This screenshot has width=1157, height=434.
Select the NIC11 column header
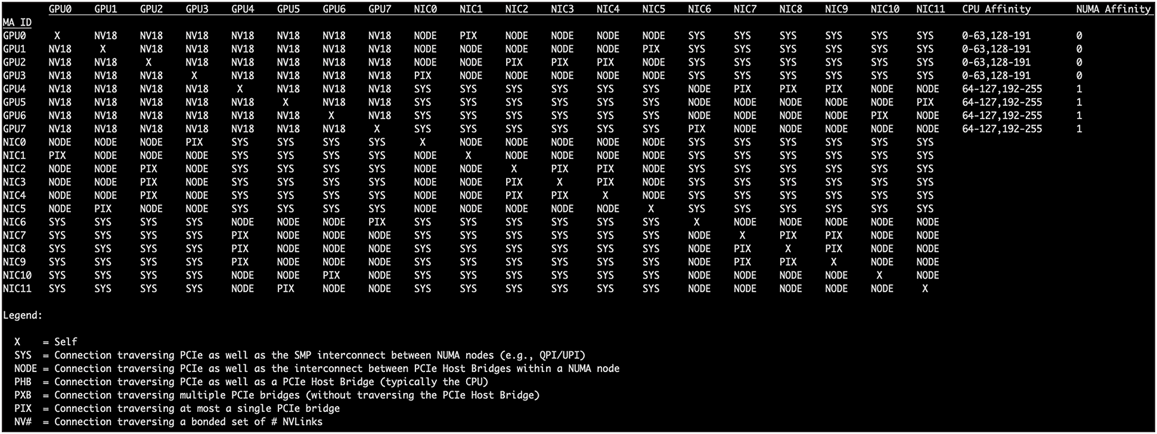point(930,9)
